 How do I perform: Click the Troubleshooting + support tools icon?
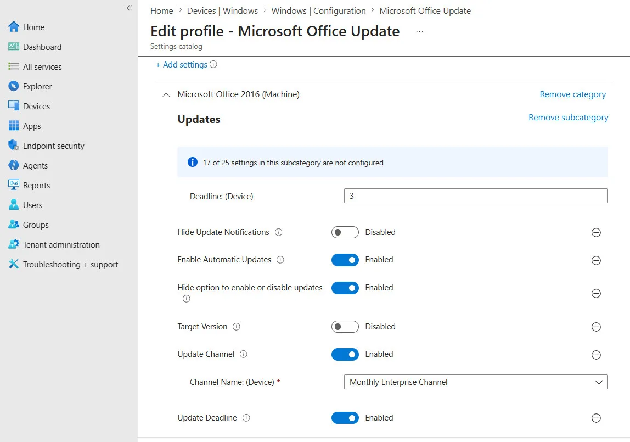click(x=14, y=264)
